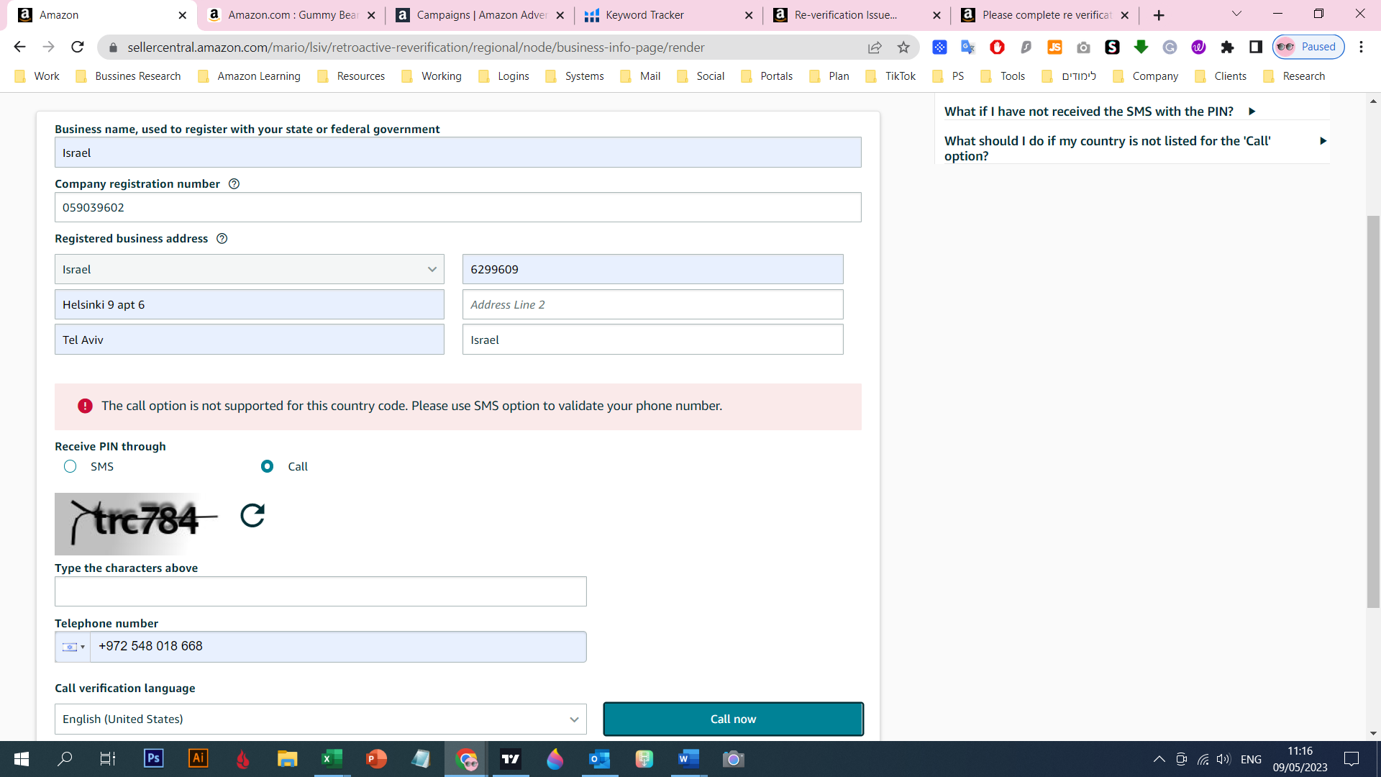
Task: Click the Business name field
Action: click(x=457, y=153)
